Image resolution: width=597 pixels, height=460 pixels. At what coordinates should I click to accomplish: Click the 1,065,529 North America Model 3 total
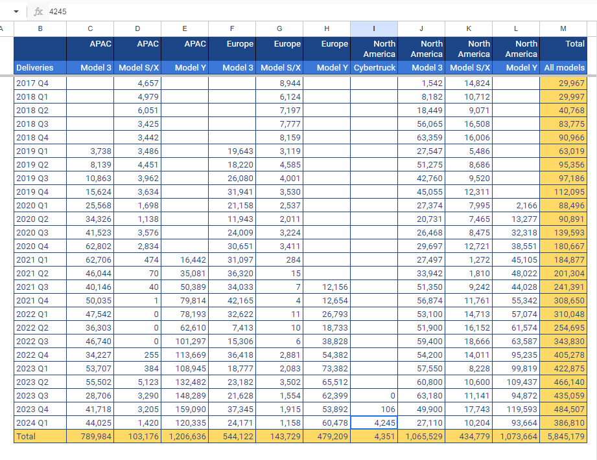(421, 437)
